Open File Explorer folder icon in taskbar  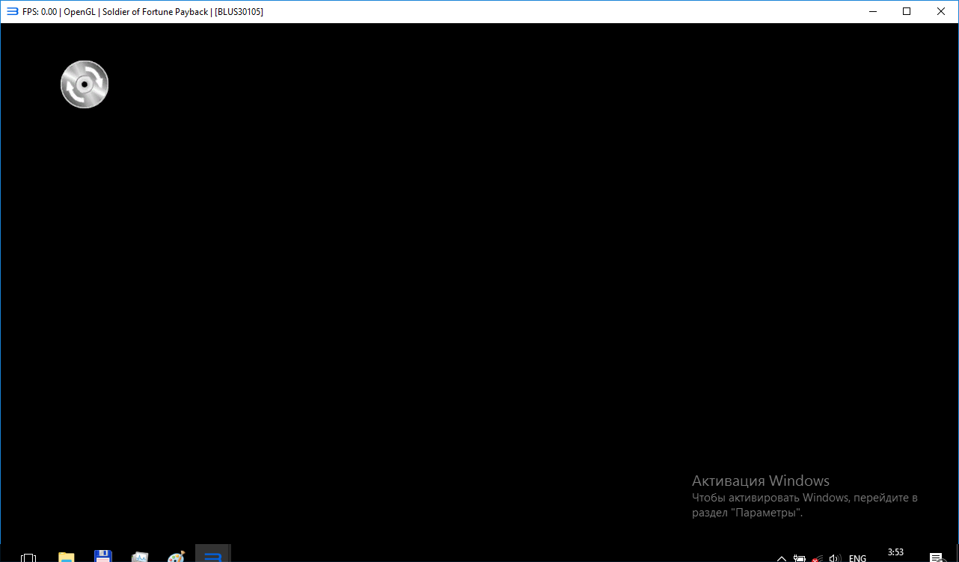point(67,557)
